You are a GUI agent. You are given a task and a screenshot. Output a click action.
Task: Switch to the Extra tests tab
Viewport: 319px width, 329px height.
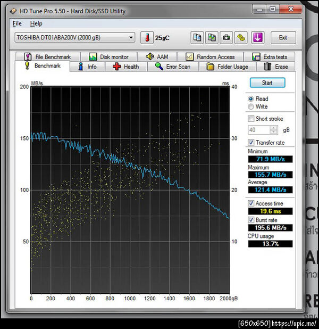click(x=270, y=56)
